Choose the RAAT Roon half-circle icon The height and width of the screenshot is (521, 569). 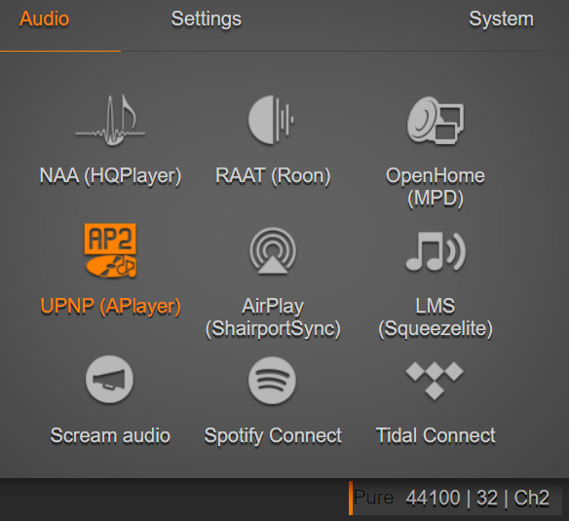(272, 120)
